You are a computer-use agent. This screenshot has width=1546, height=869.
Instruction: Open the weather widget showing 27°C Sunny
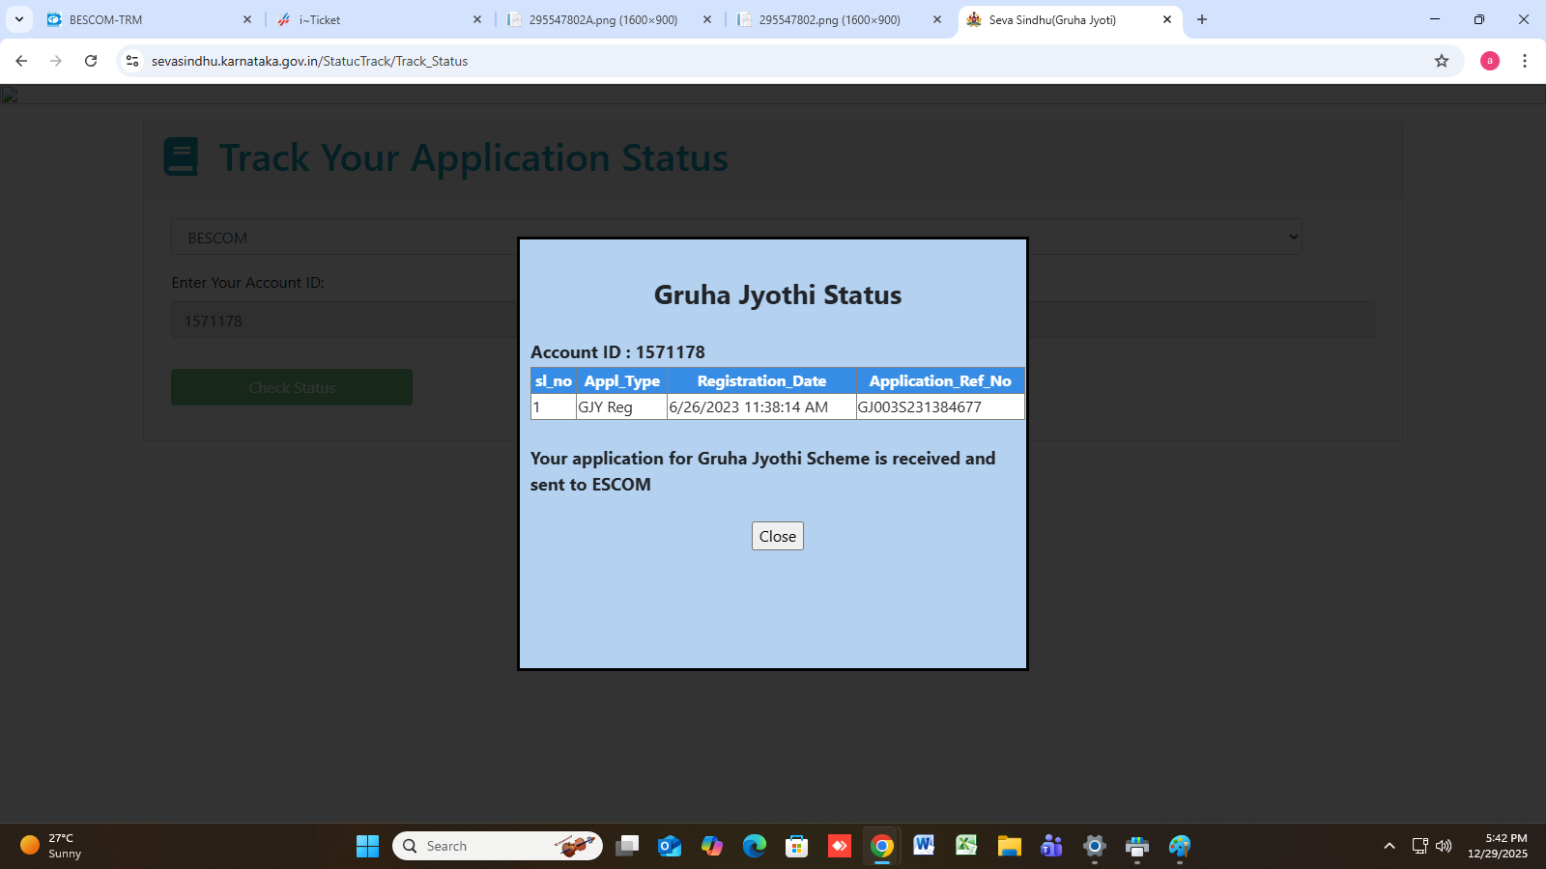(52, 846)
